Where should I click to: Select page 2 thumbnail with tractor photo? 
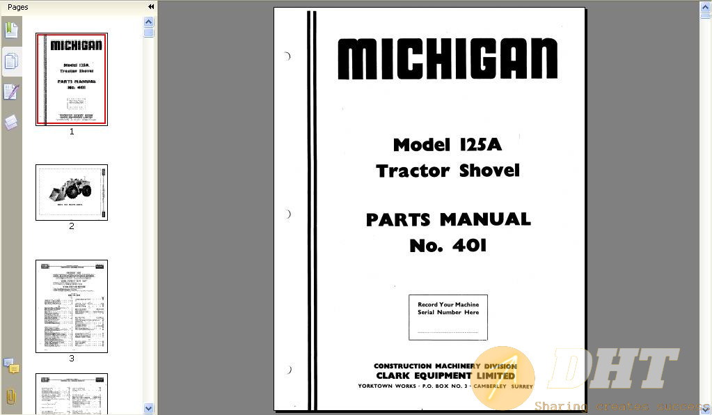(72, 192)
